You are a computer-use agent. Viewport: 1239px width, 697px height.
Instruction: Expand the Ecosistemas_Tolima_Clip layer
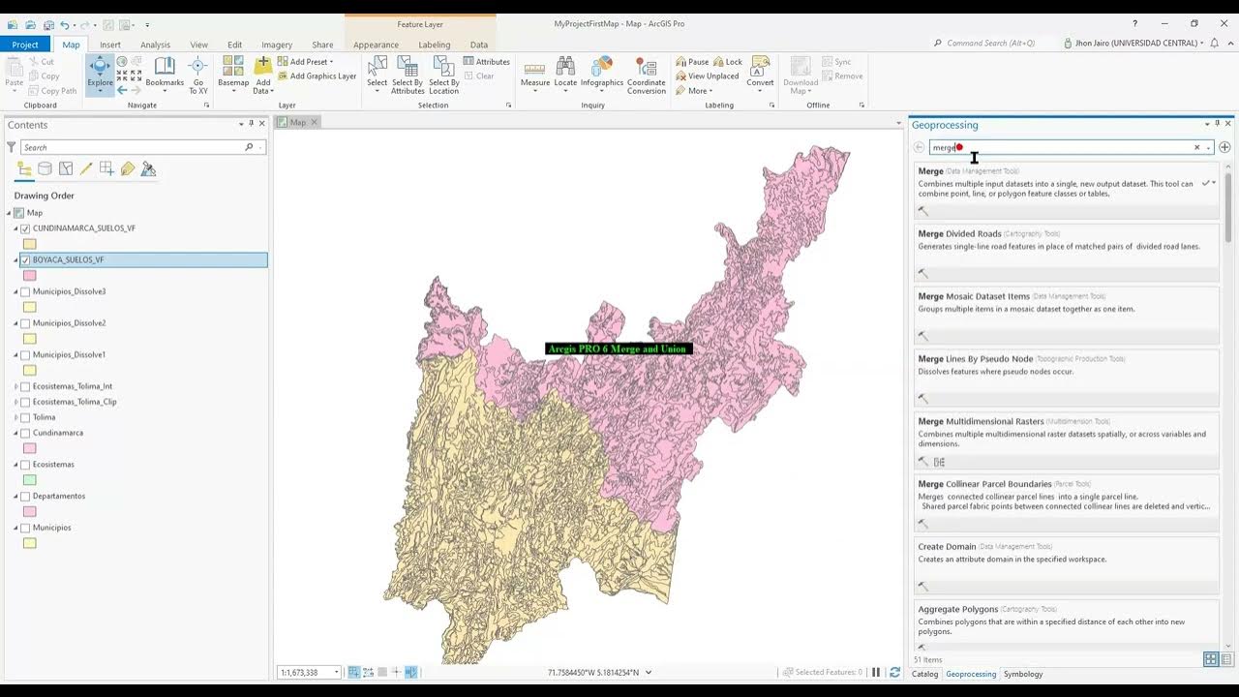pos(15,402)
